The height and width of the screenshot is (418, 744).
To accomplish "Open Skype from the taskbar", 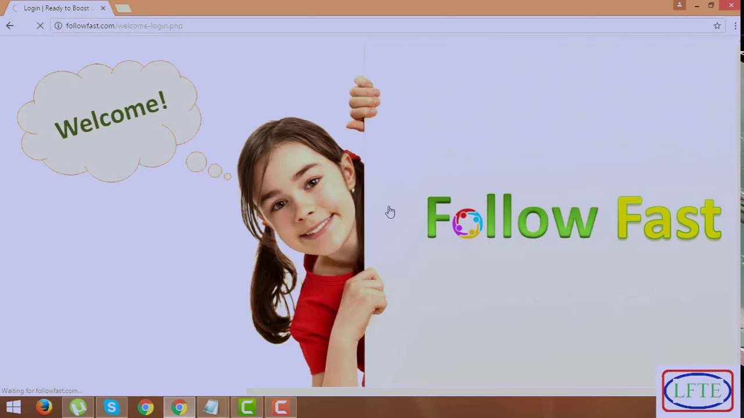I will pos(111,407).
